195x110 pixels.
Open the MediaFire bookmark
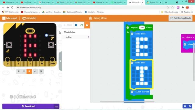(x=94, y=12)
